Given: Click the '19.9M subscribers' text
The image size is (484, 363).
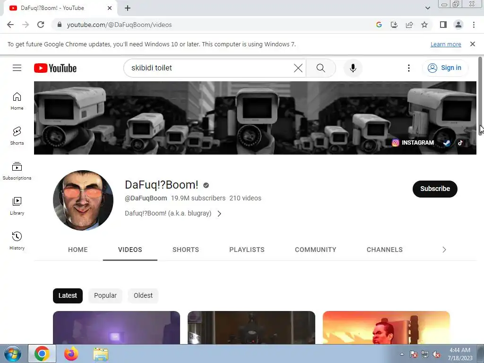Looking at the screenshot, I should tap(198, 198).
